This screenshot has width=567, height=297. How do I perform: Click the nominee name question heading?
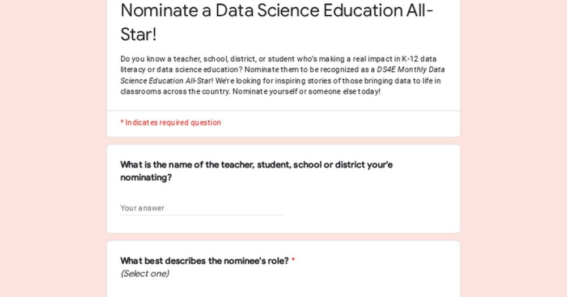[256, 171]
